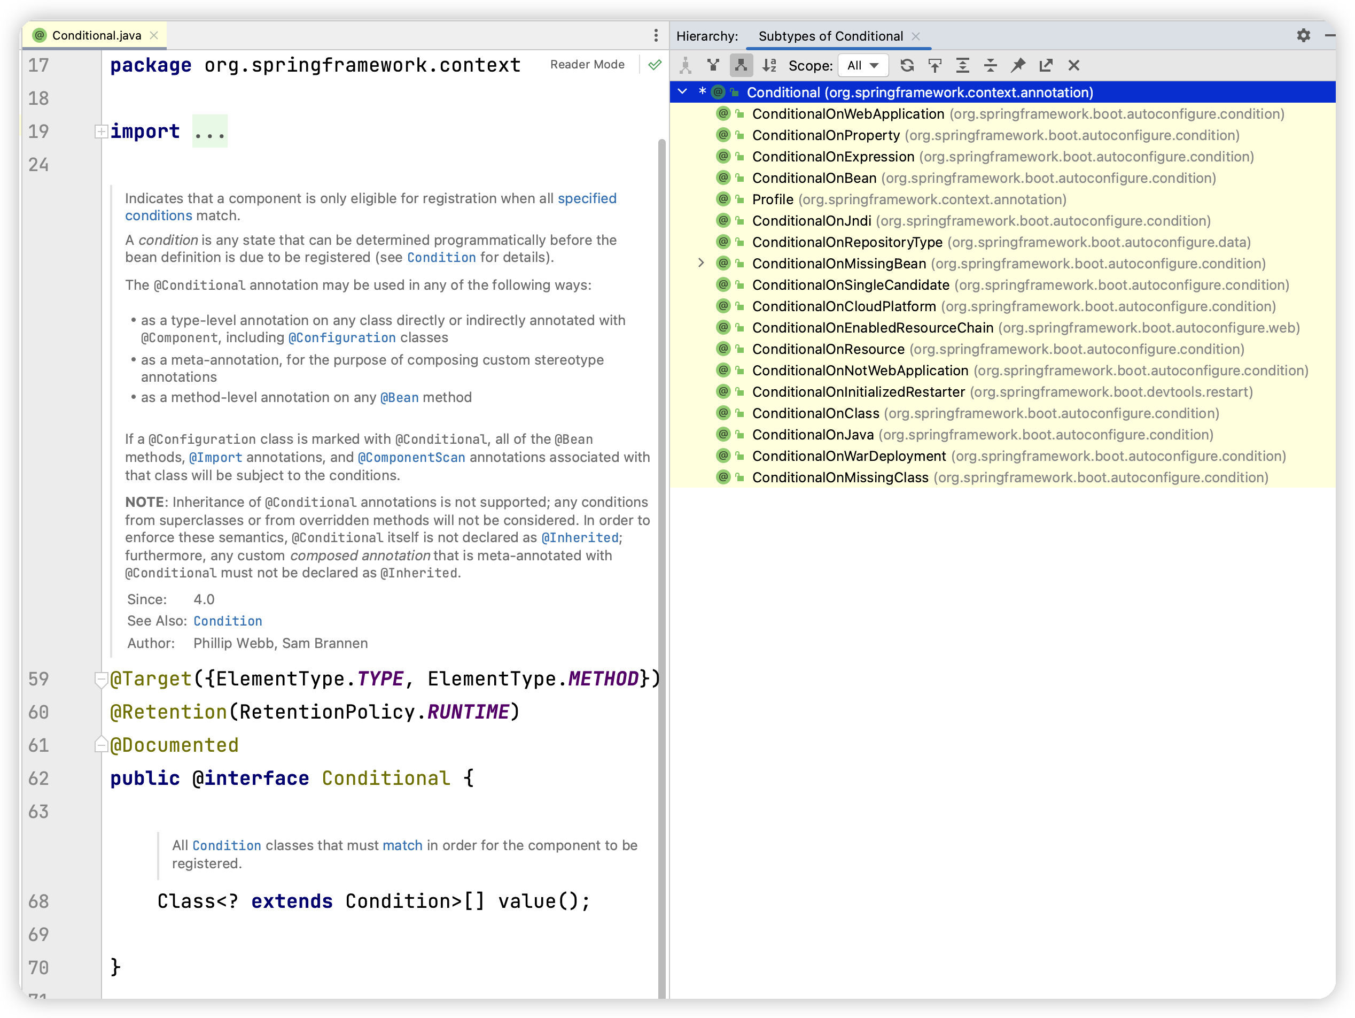Select ConditionalOnWebApplication in the hierarchy

click(x=1003, y=113)
